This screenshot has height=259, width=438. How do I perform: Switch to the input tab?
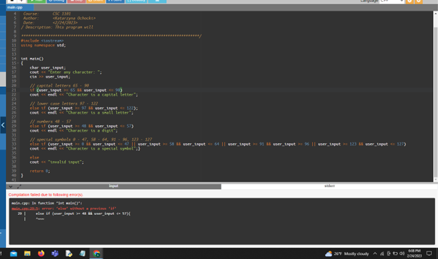(113, 186)
